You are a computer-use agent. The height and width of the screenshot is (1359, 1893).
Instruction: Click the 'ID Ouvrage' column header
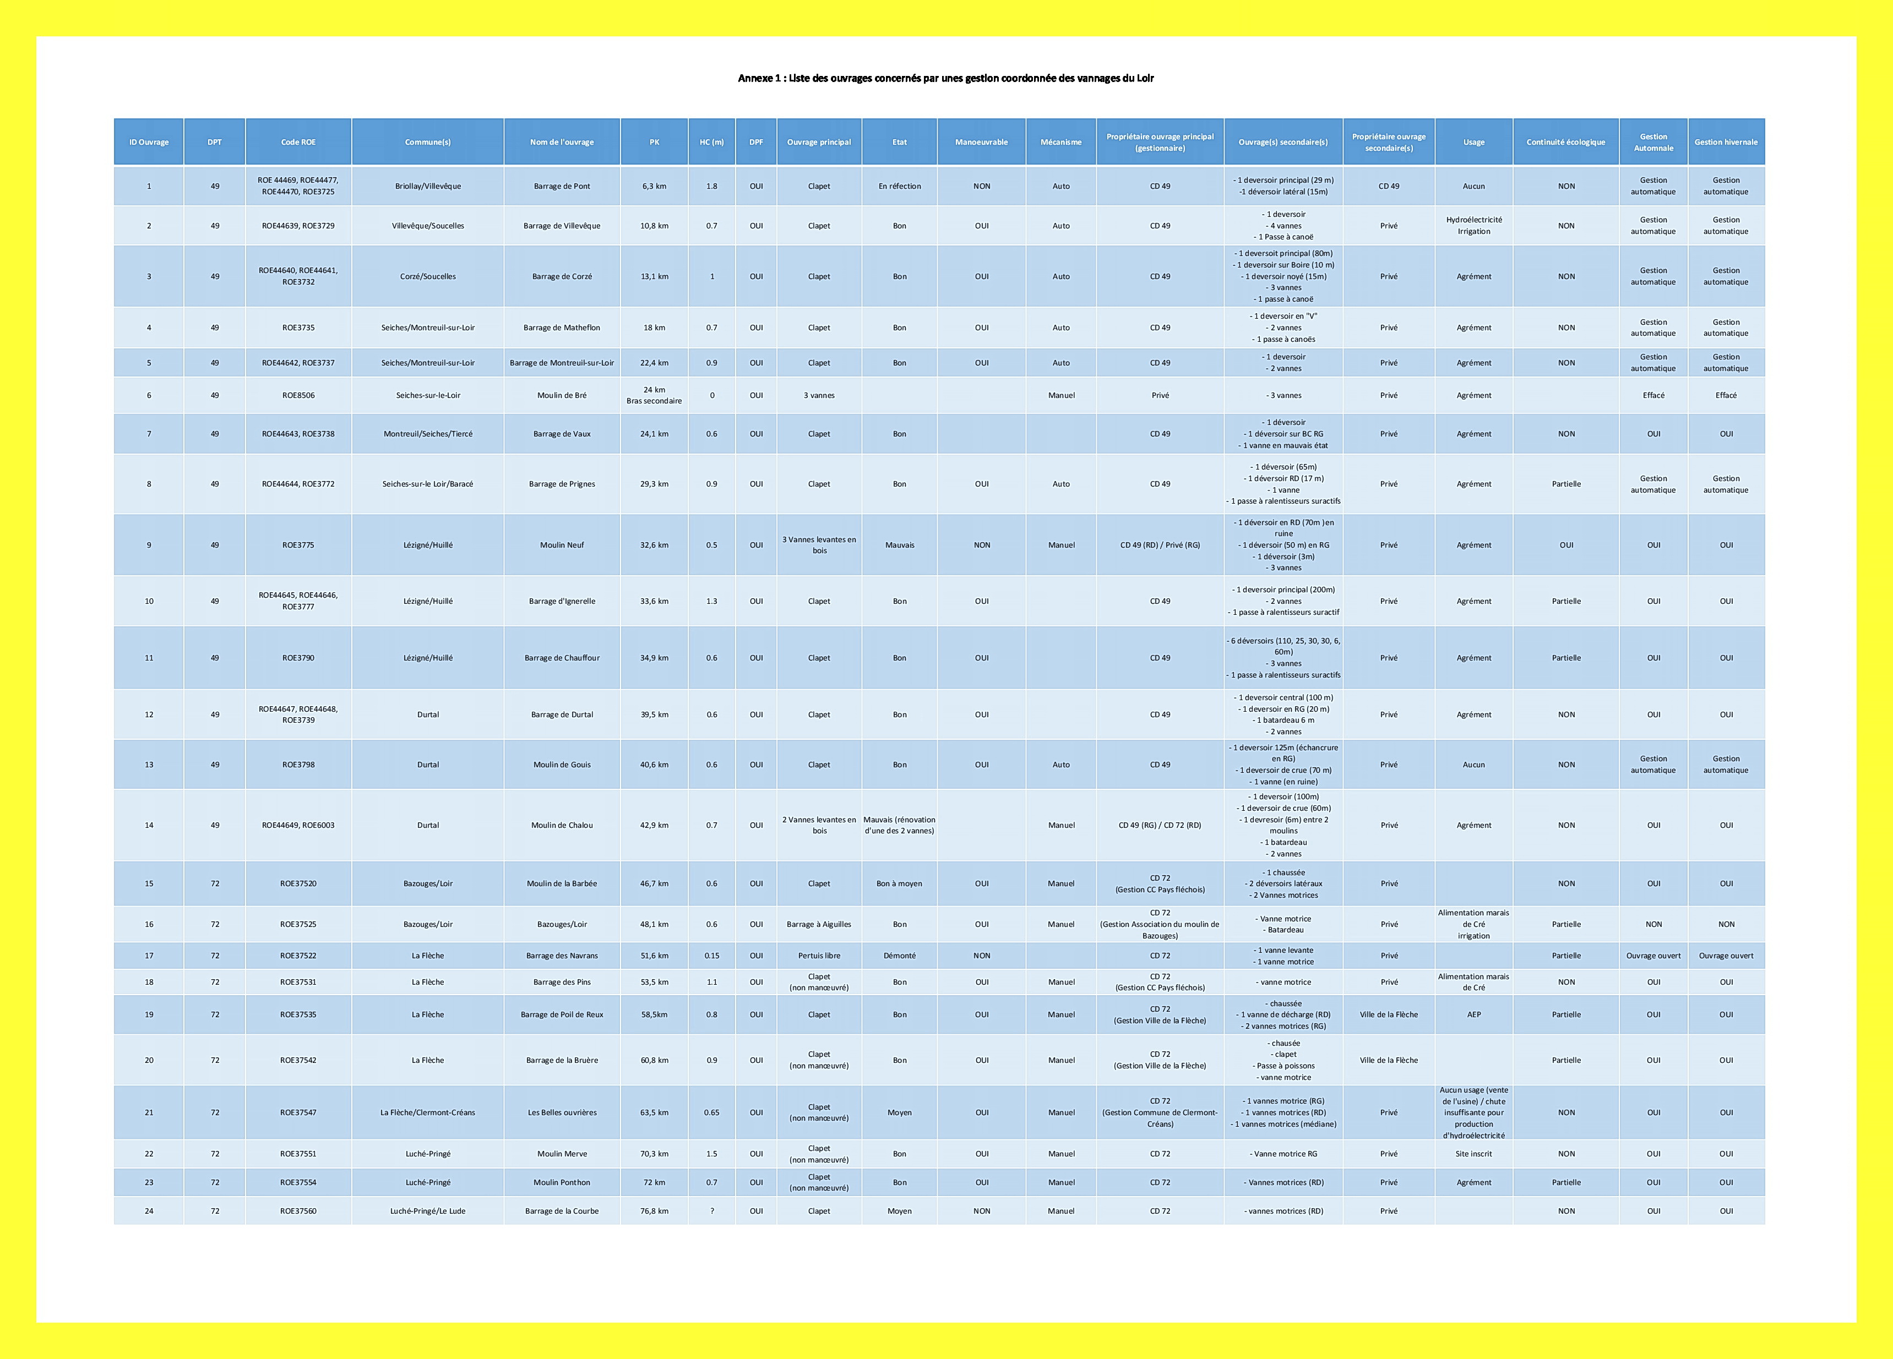point(149,142)
